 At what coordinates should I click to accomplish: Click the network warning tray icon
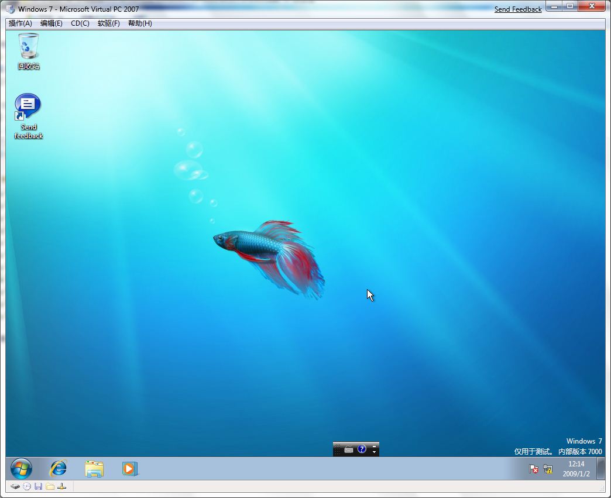click(x=548, y=469)
